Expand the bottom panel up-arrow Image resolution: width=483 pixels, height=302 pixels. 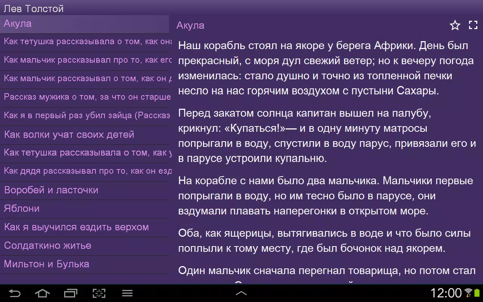(x=241, y=293)
